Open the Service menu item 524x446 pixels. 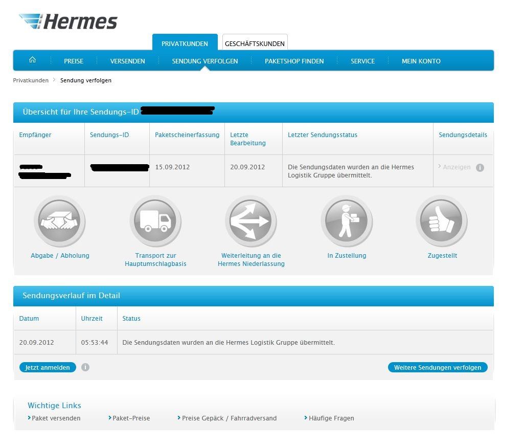coord(362,61)
